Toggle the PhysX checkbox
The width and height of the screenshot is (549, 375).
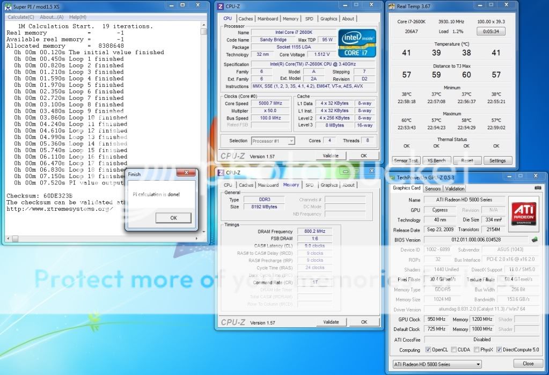pos(477,350)
